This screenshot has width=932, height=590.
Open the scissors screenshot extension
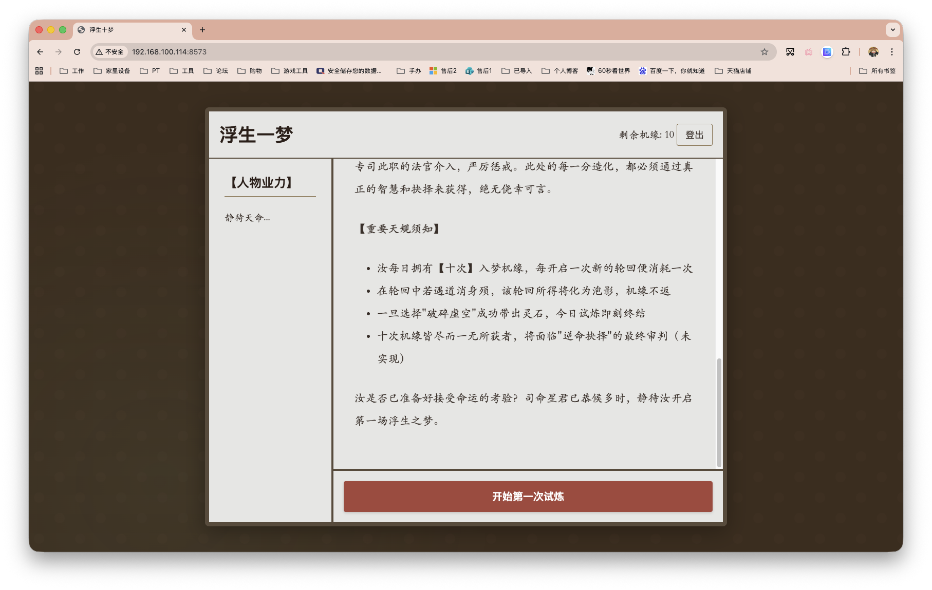[x=790, y=52]
